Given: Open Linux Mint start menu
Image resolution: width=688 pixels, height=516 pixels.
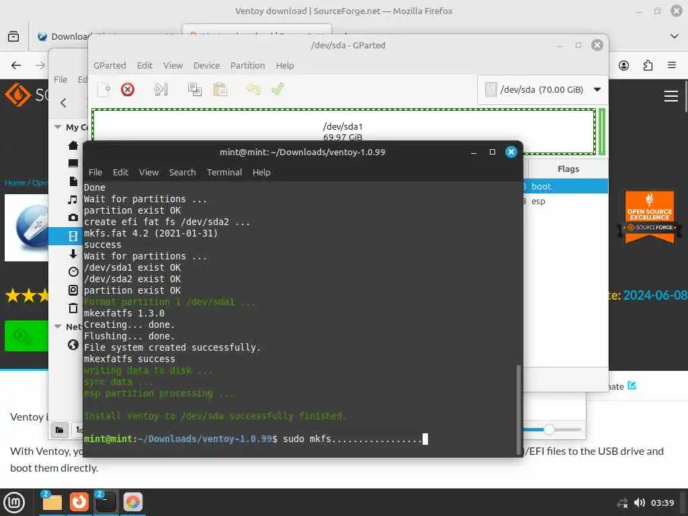Looking at the screenshot, I should pos(15,502).
